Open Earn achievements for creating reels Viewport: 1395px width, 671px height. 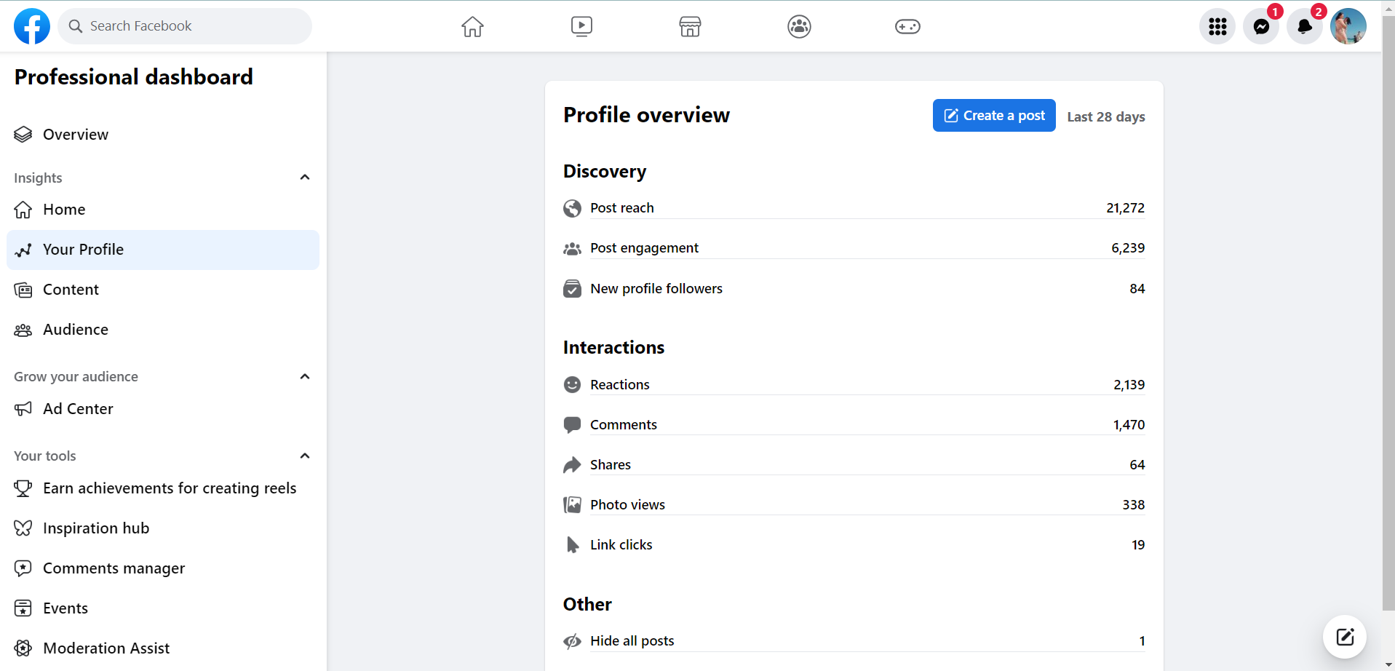tap(163, 488)
